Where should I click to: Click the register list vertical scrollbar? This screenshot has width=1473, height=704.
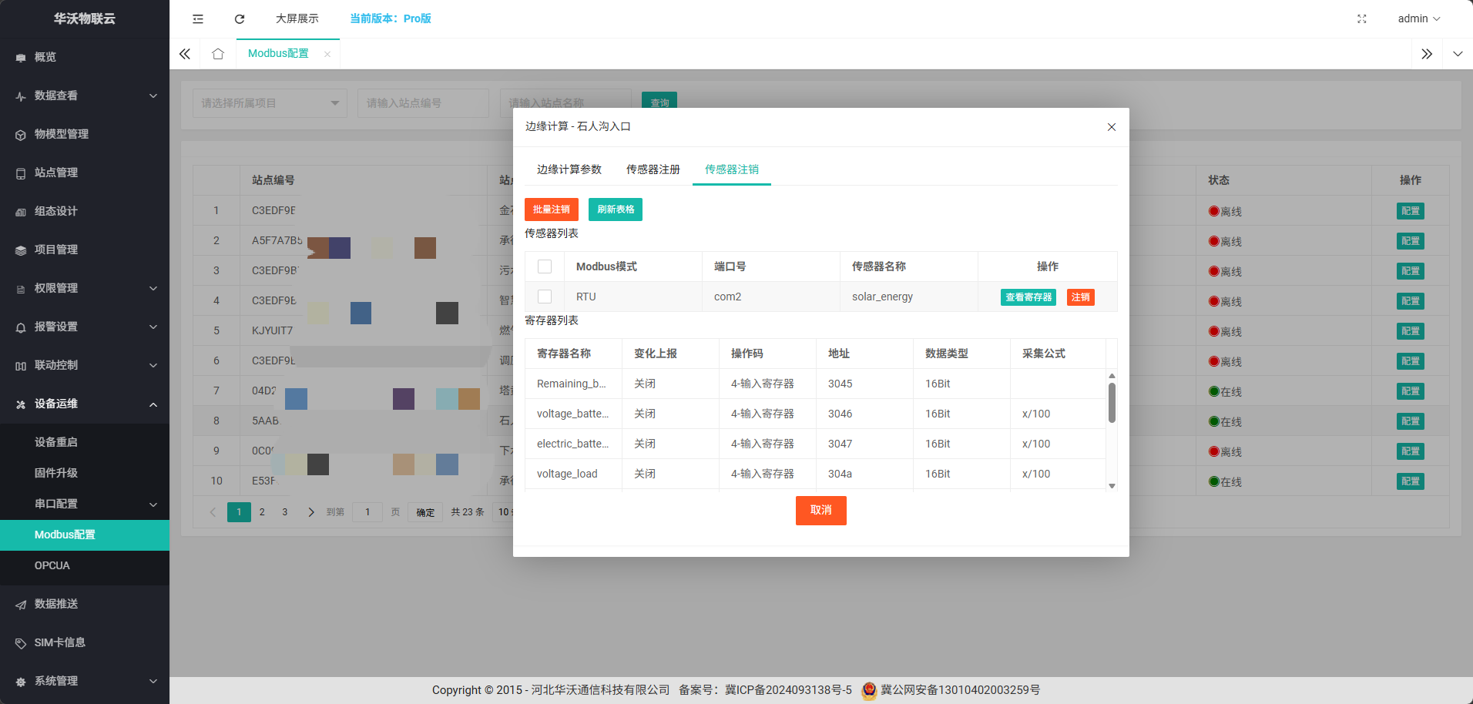click(x=1112, y=404)
